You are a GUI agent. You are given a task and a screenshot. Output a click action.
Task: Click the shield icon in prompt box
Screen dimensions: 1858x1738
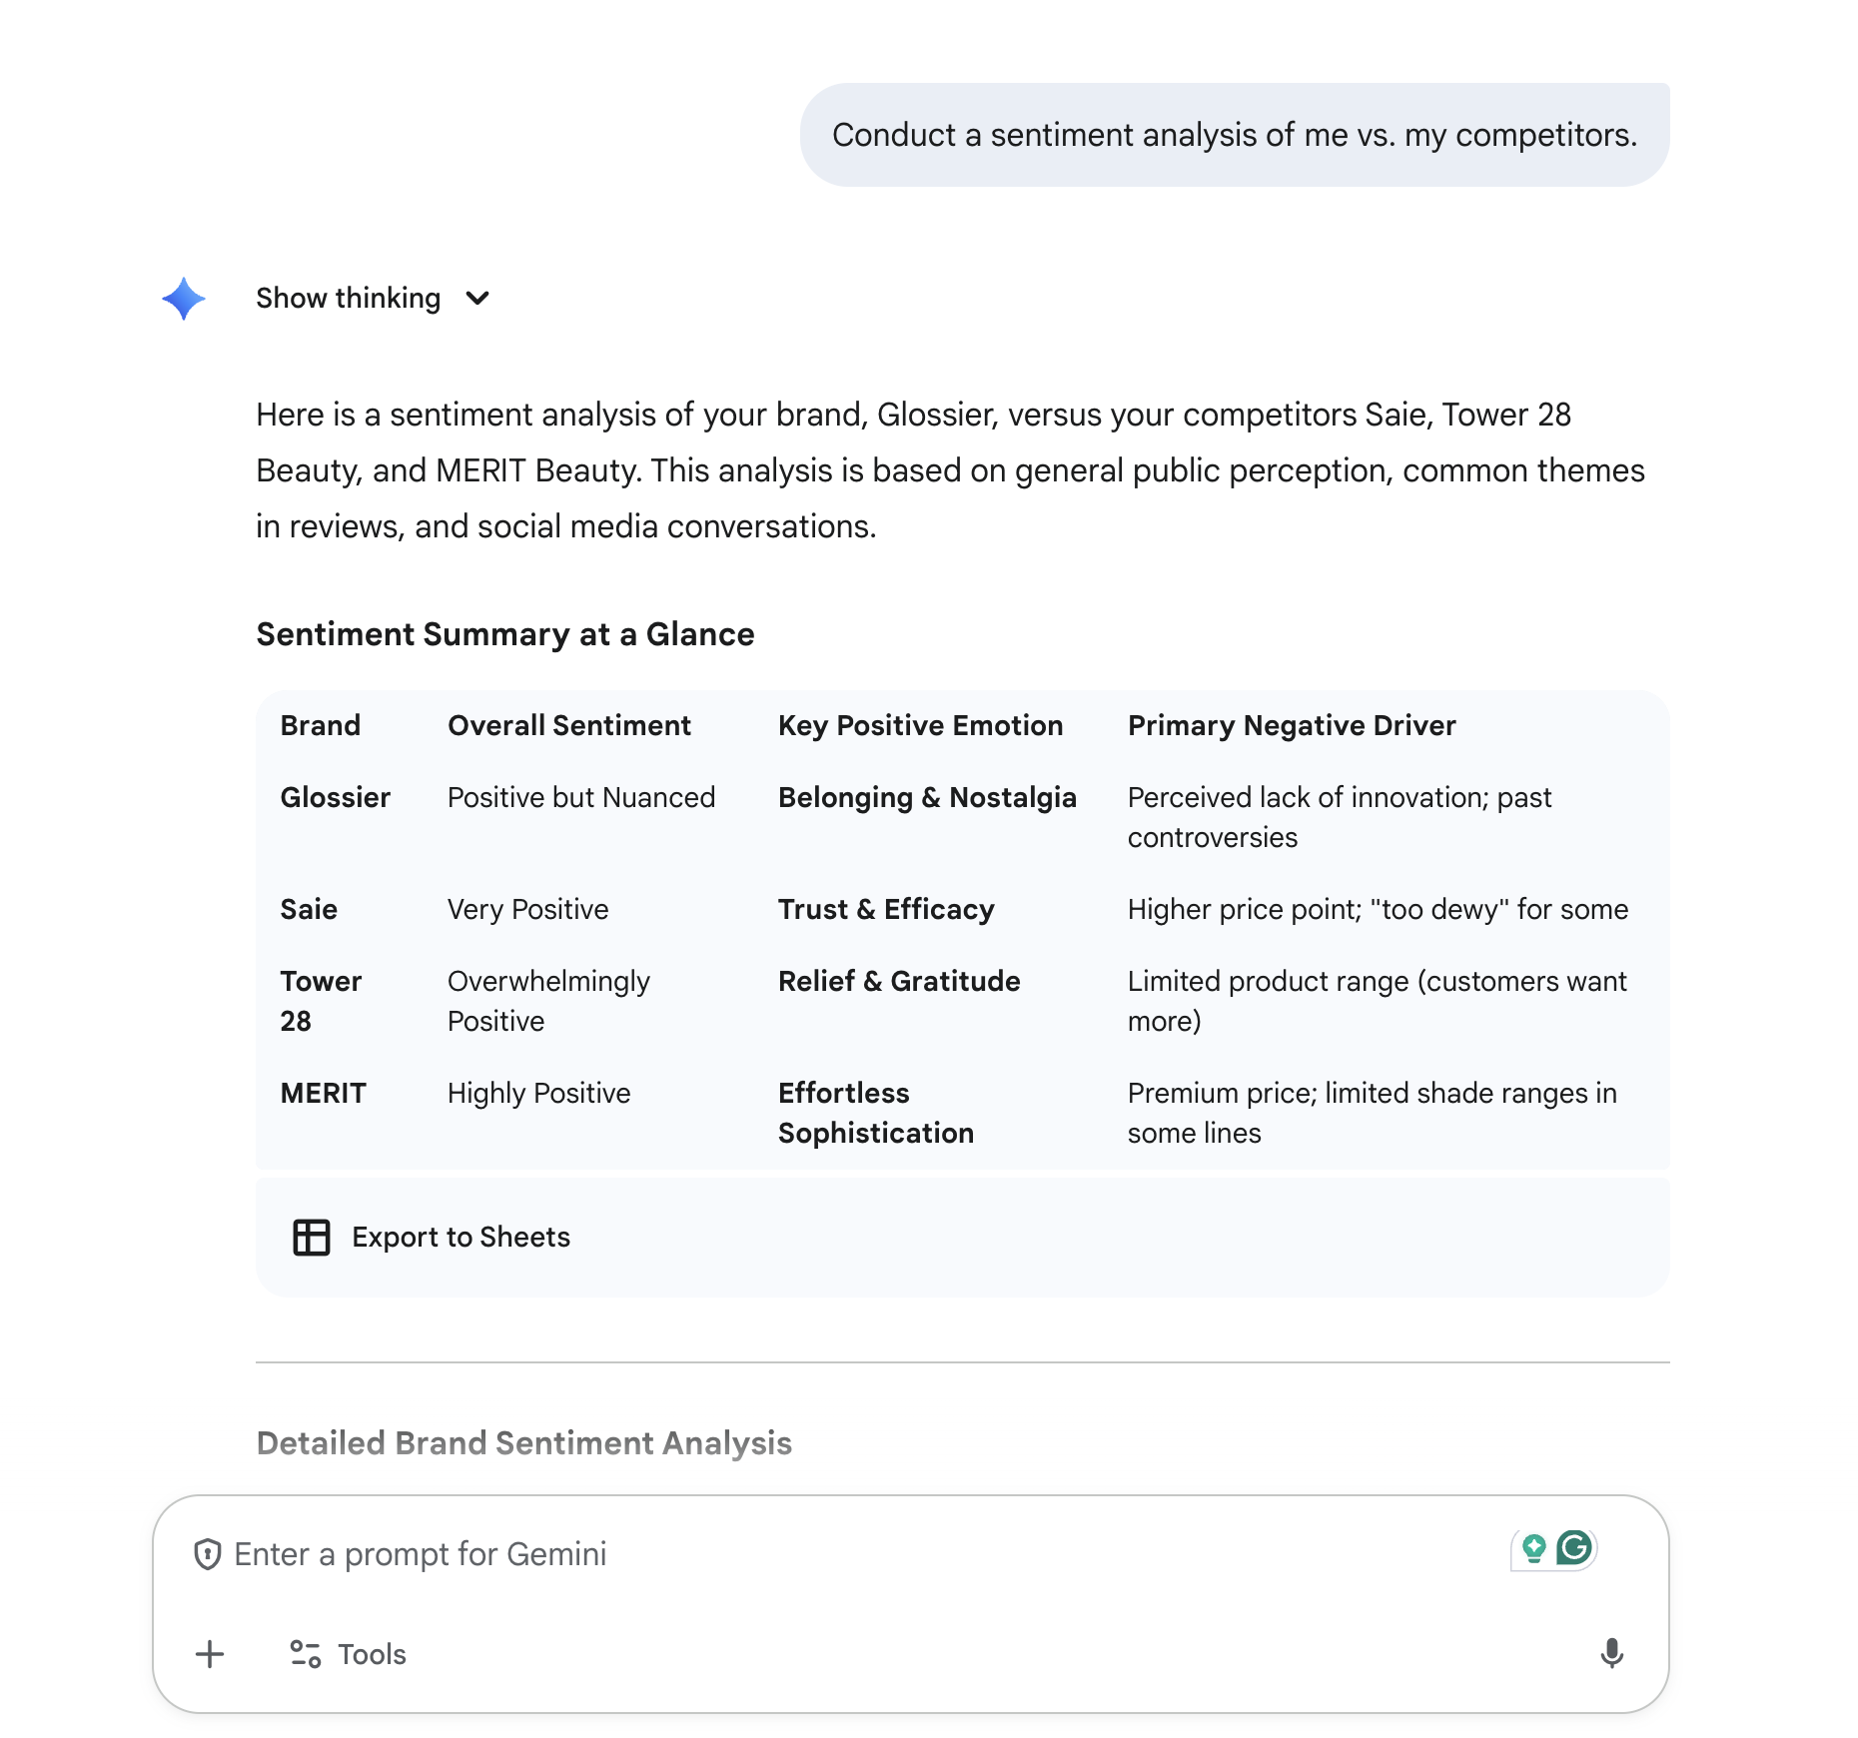(207, 1554)
